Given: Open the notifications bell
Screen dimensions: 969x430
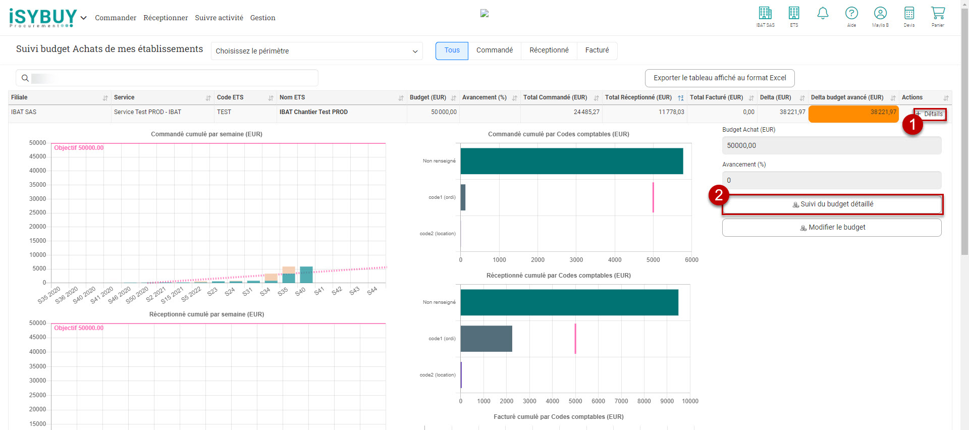Looking at the screenshot, I should (823, 14).
